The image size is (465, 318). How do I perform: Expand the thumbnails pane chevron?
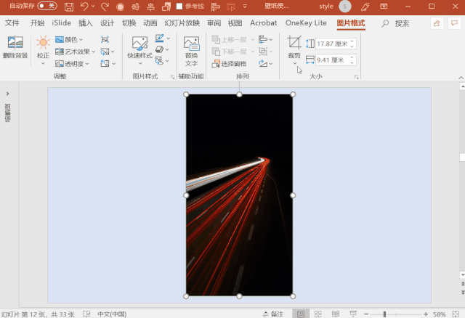(x=7, y=94)
